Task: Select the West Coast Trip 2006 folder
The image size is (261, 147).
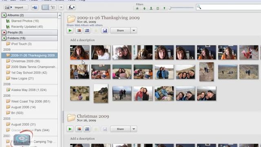Action: 31,101
